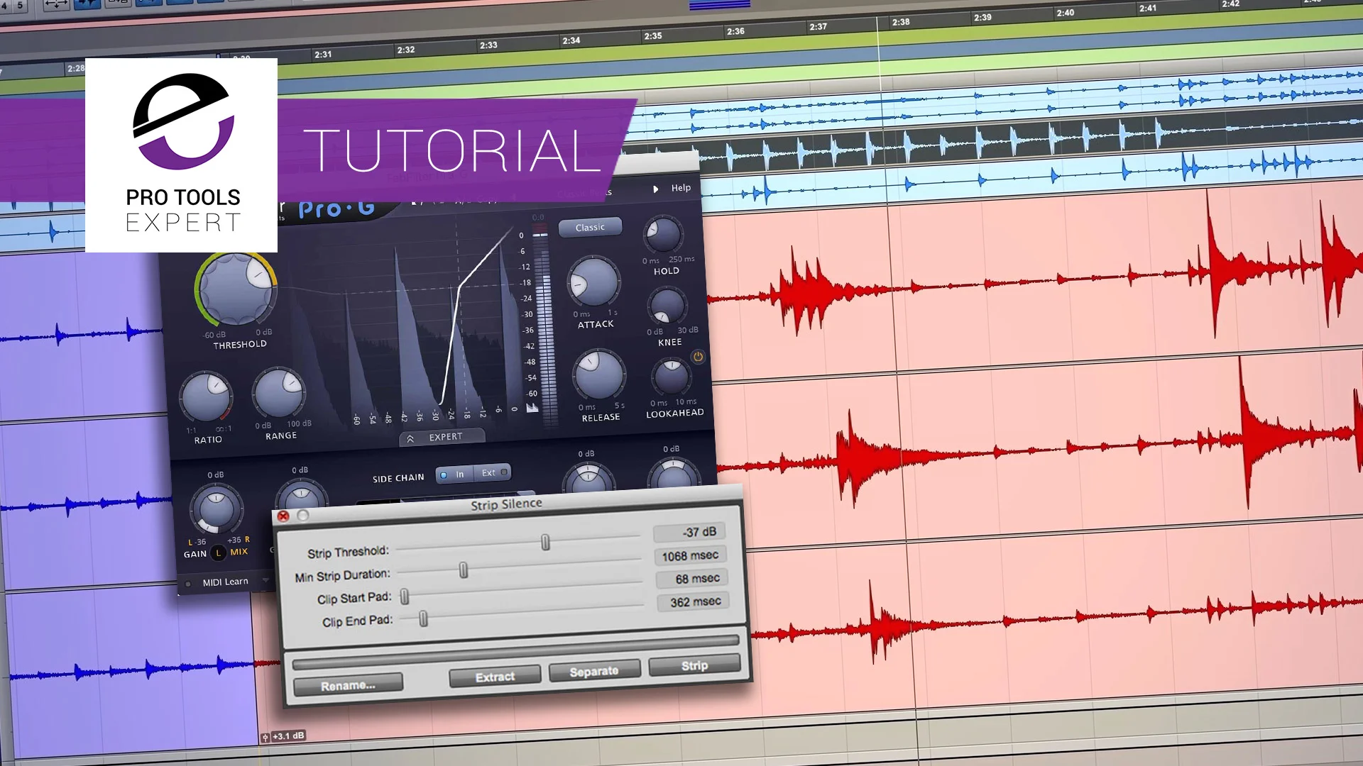This screenshot has height=766, width=1363.
Task: Switch side chain to Ext
Action: click(x=491, y=472)
